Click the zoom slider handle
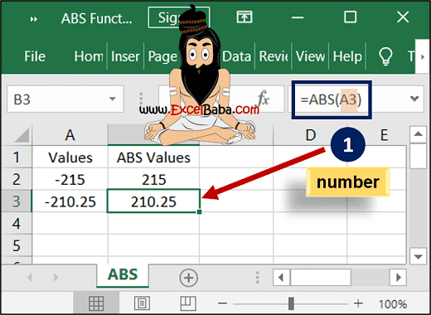 [291, 303]
